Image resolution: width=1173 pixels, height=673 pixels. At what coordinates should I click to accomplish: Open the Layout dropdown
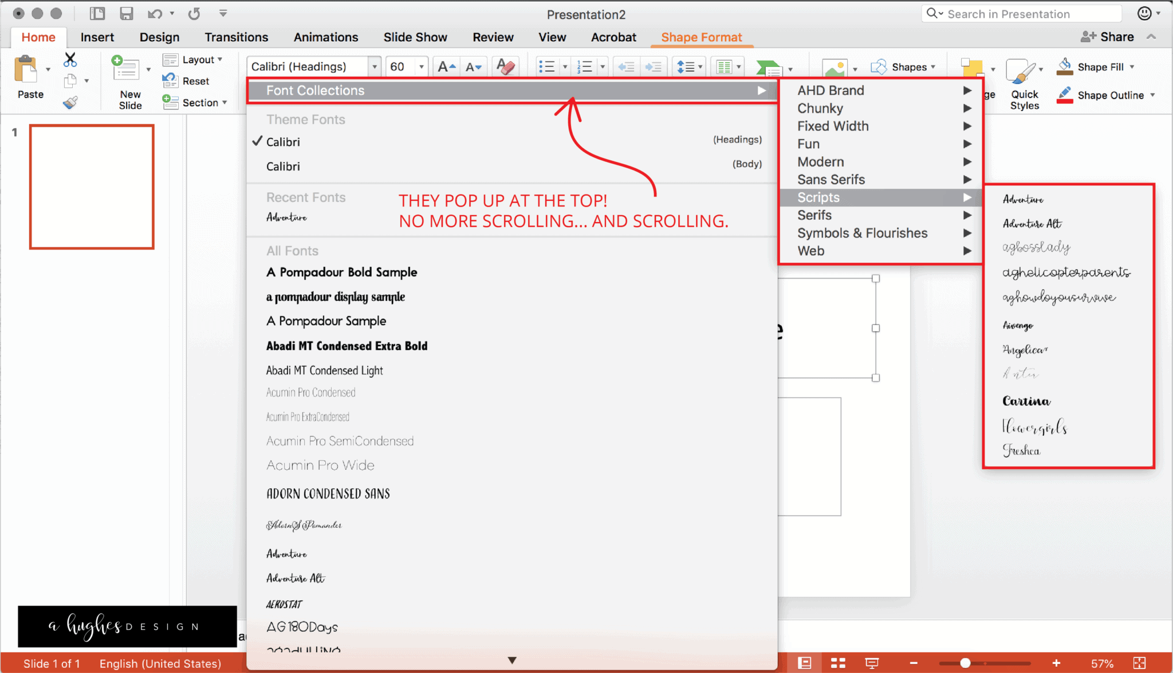click(193, 60)
